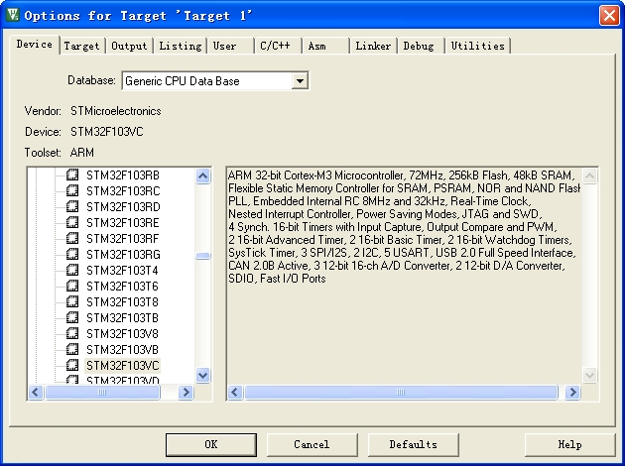625x466 pixels.
Task: Click device list scroll down arrow
Action: coord(203,375)
